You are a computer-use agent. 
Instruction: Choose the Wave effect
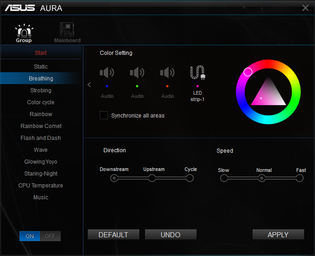pyautogui.click(x=41, y=150)
